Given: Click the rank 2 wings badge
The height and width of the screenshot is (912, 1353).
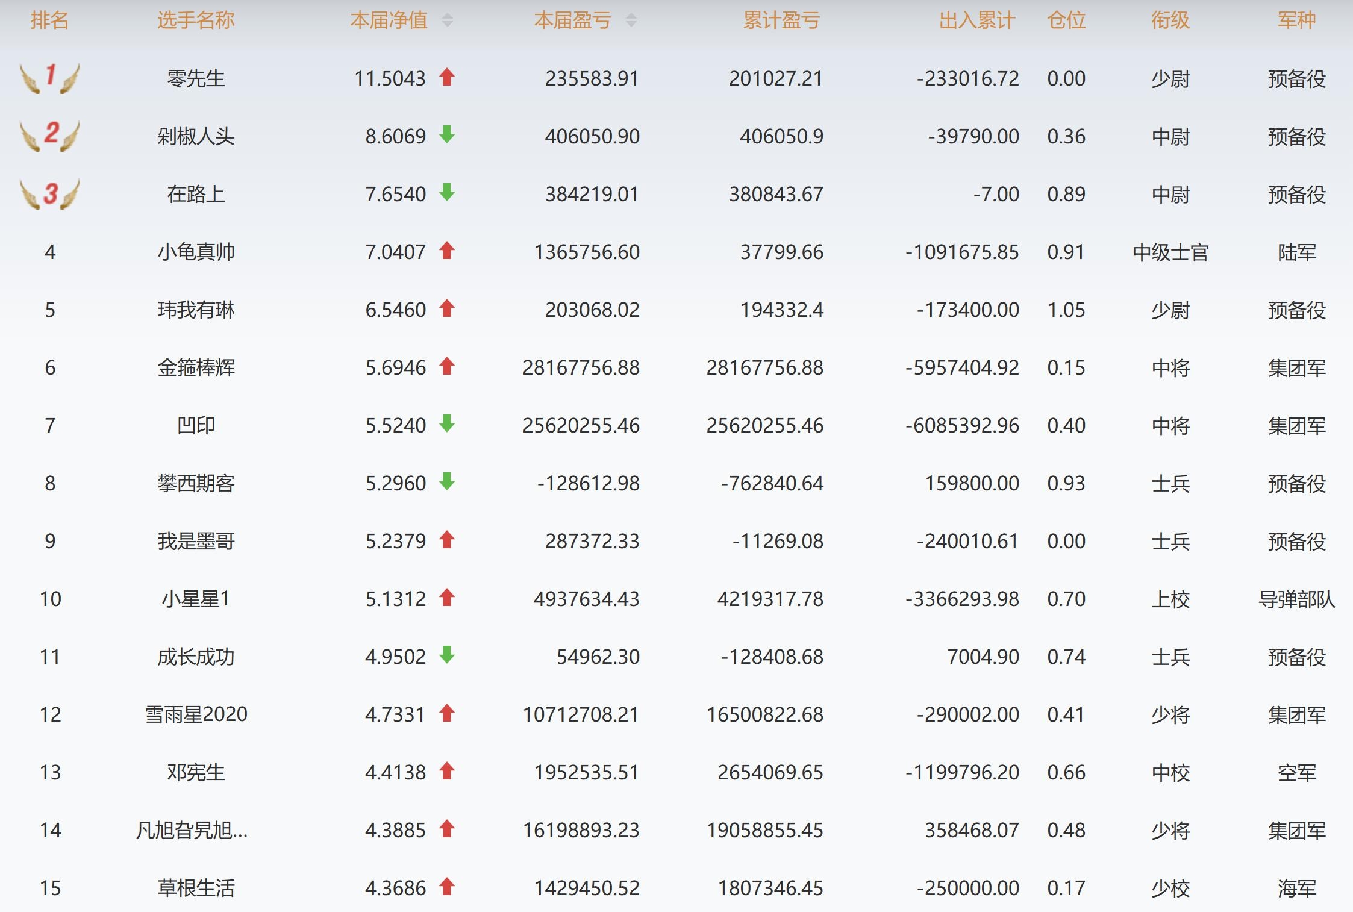Looking at the screenshot, I should tap(50, 136).
